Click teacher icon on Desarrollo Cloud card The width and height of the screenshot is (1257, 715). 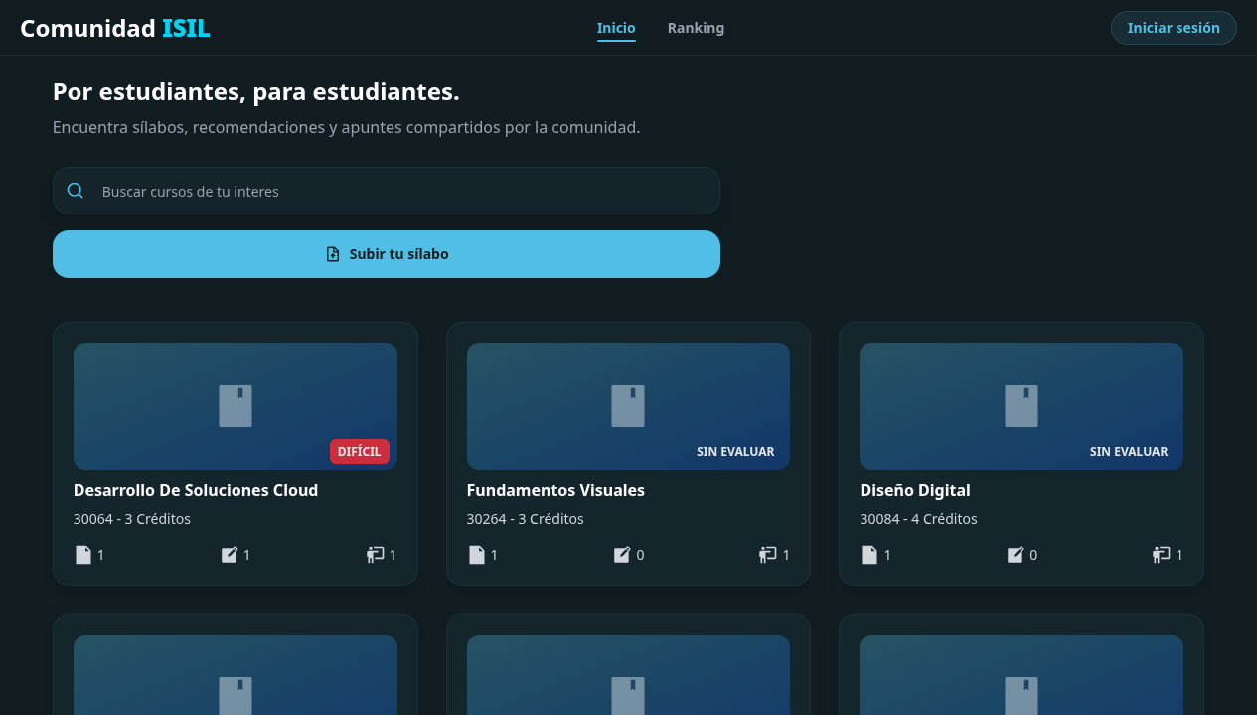pos(375,555)
